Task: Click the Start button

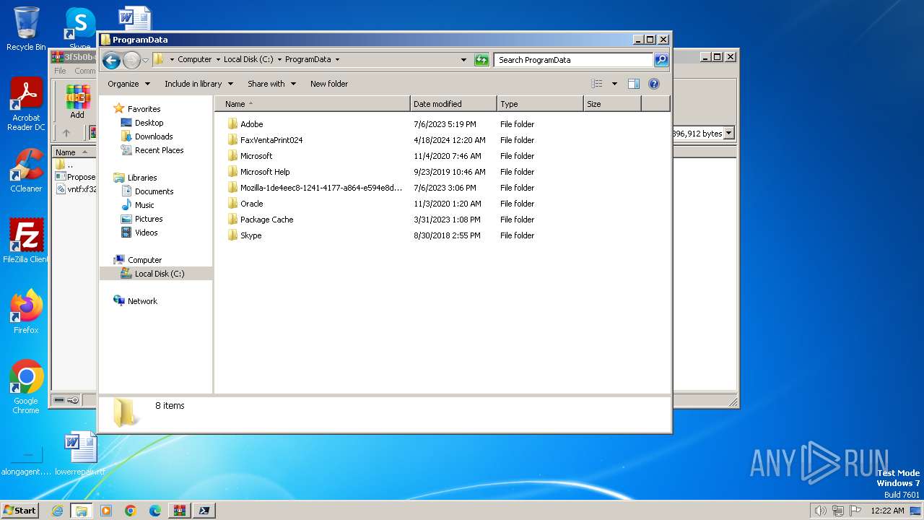Action: point(20,511)
